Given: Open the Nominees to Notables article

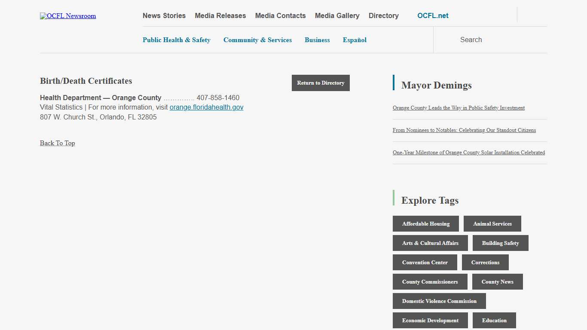Looking at the screenshot, I should click(464, 130).
